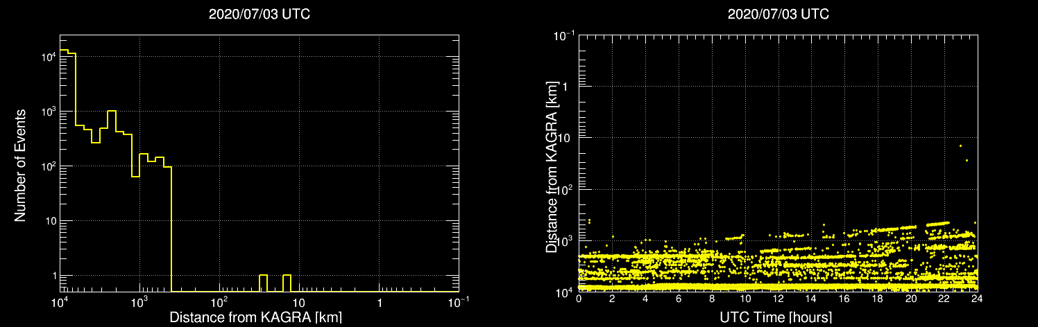This screenshot has width=1038, height=327.
Task: Click the 10^-1 tick on scatter plot distance axis
Action: coord(563,36)
